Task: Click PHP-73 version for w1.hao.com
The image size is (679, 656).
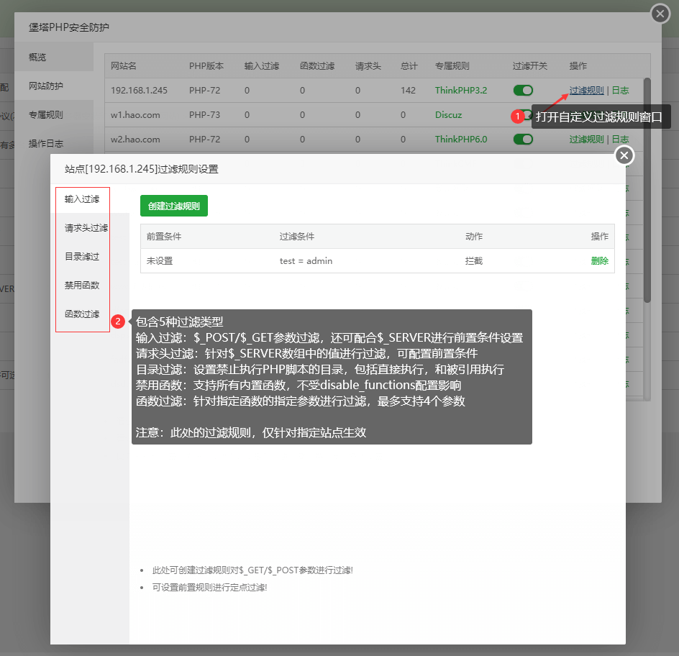Action: (204, 115)
